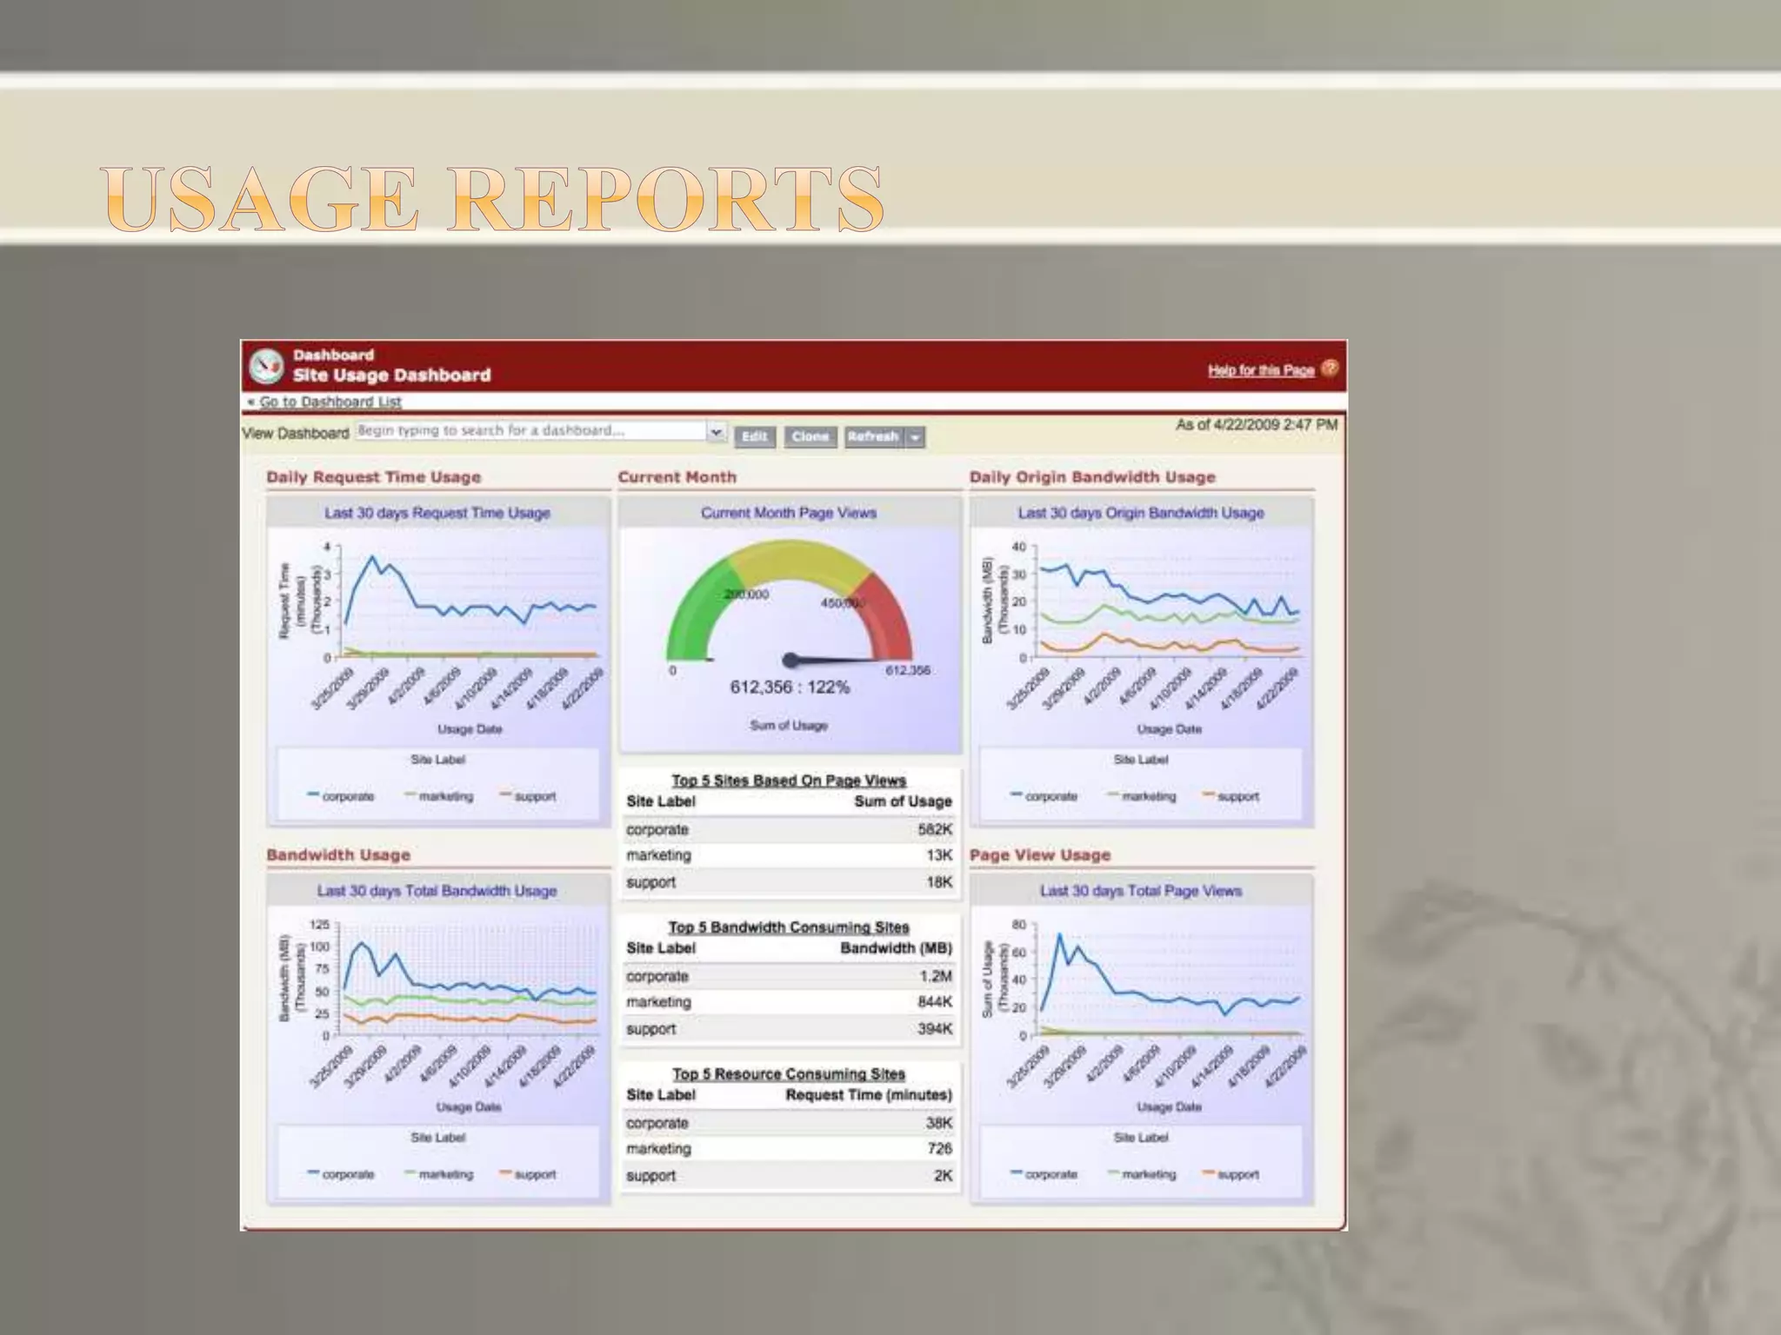This screenshot has height=1335, width=1781.
Task: Click the Clone button
Action: (810, 436)
